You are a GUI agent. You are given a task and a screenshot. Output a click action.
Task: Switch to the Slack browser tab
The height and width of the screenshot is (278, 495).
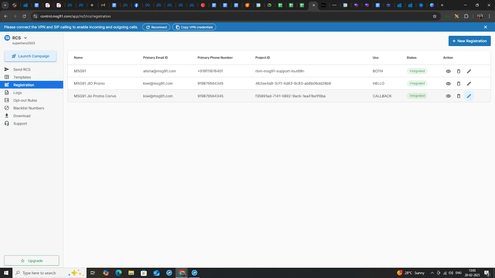15,5
